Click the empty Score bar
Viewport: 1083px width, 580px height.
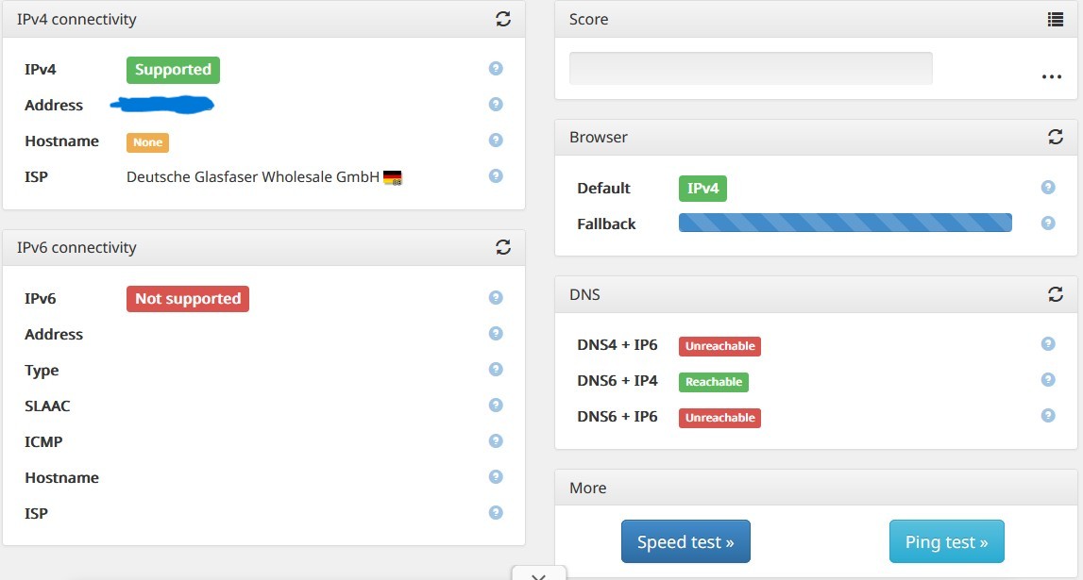pos(751,69)
